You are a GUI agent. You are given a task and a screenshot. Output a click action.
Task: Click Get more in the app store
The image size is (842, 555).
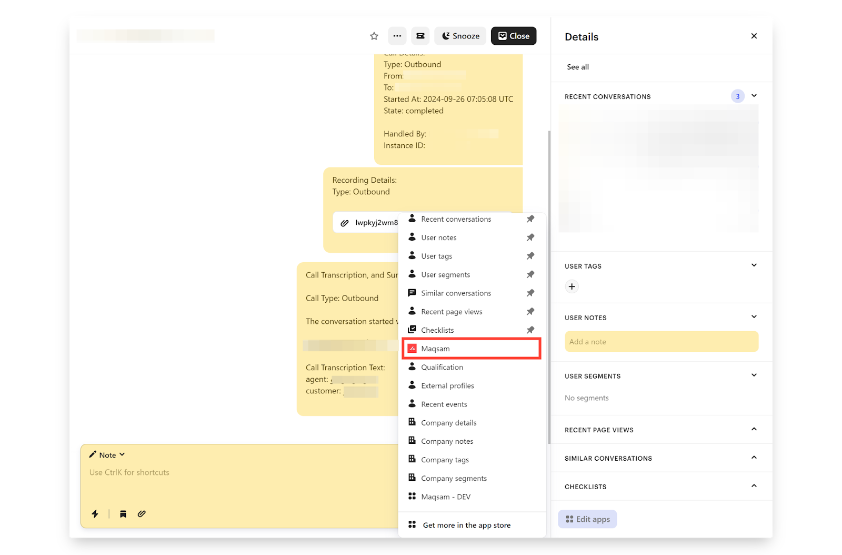pos(466,526)
